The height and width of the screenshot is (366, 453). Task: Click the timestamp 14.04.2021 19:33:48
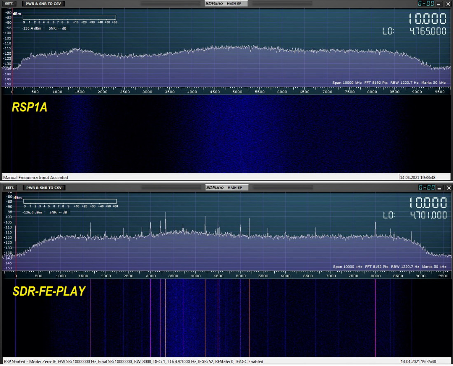tap(418, 177)
